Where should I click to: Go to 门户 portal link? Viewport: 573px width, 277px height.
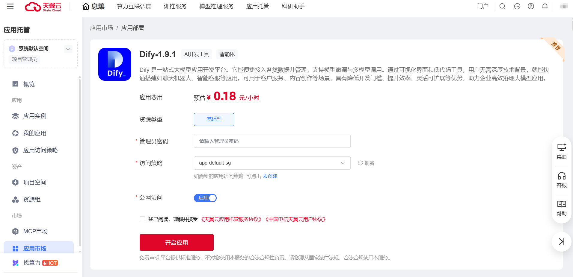[x=483, y=6]
